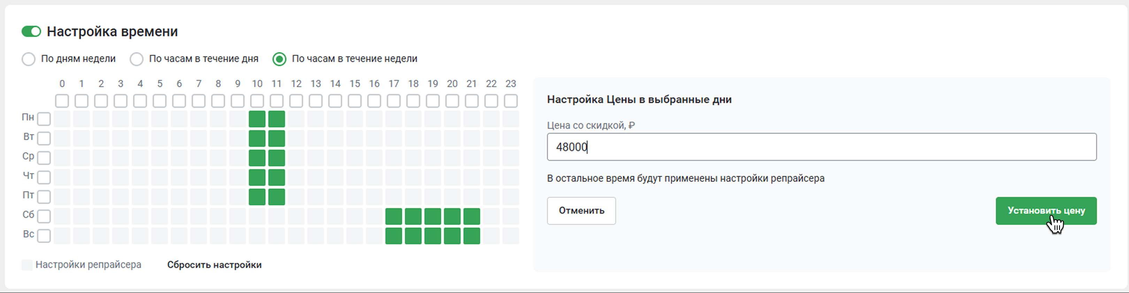Click the green Friday 11 o'clock cell
Screen dimensions: 1129x293
pos(277,197)
